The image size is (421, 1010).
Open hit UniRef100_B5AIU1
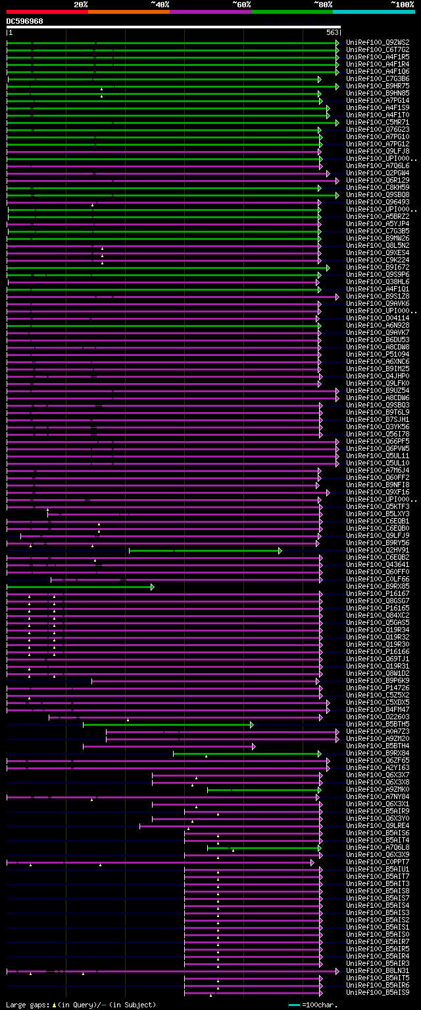[378, 869]
